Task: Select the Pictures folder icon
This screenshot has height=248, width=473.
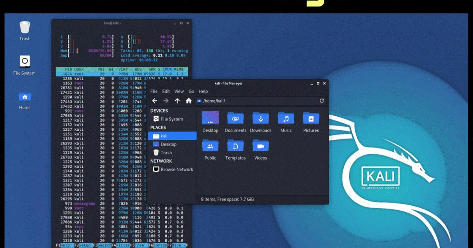Action: 311,118
